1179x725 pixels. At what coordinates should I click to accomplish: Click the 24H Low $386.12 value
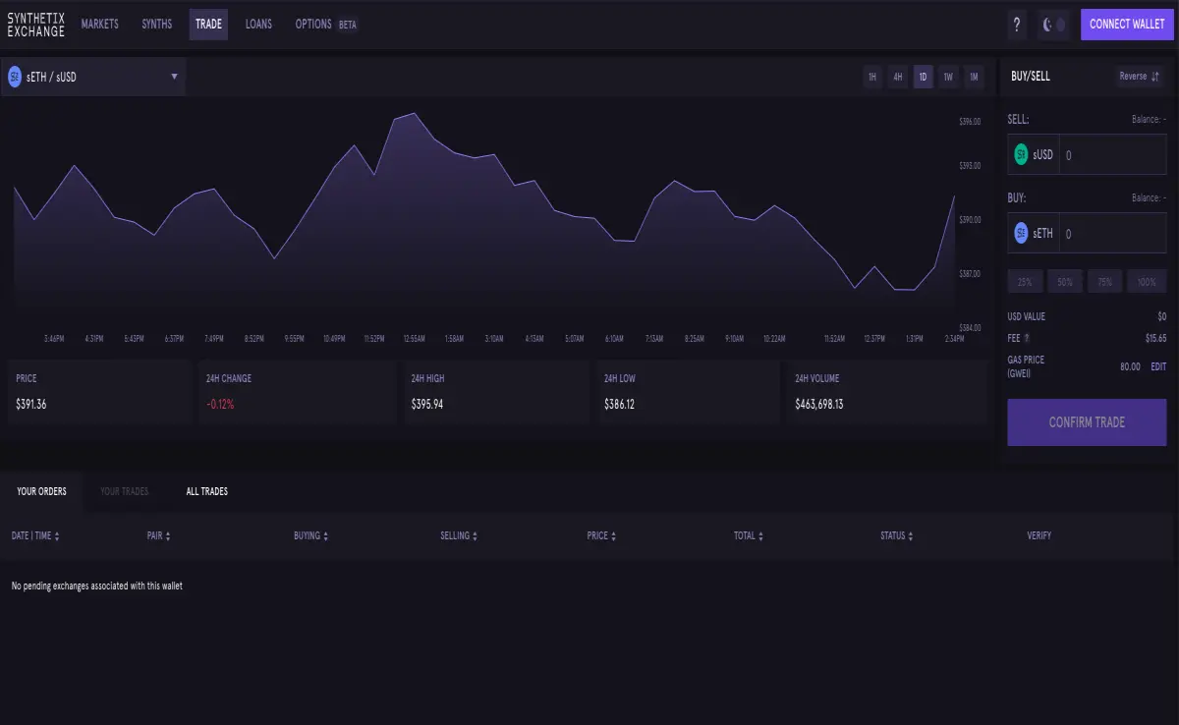click(620, 404)
